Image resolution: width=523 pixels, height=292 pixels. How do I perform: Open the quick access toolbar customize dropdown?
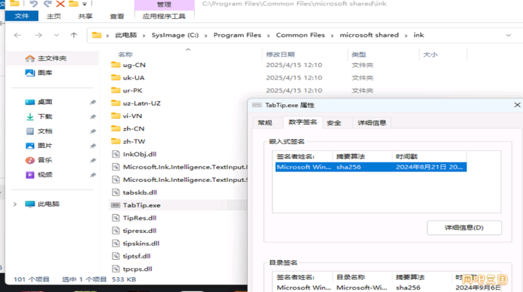[84, 4]
